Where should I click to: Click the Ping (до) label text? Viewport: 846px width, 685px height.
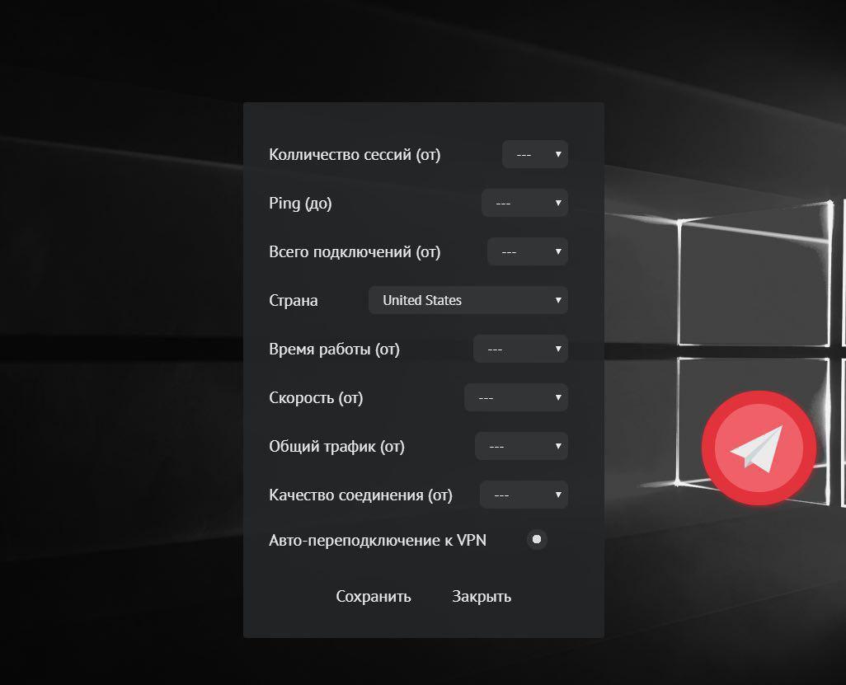(300, 203)
